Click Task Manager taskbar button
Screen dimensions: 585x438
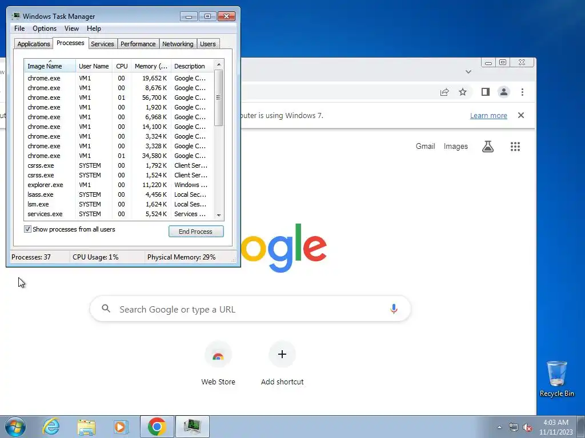pyautogui.click(x=193, y=427)
